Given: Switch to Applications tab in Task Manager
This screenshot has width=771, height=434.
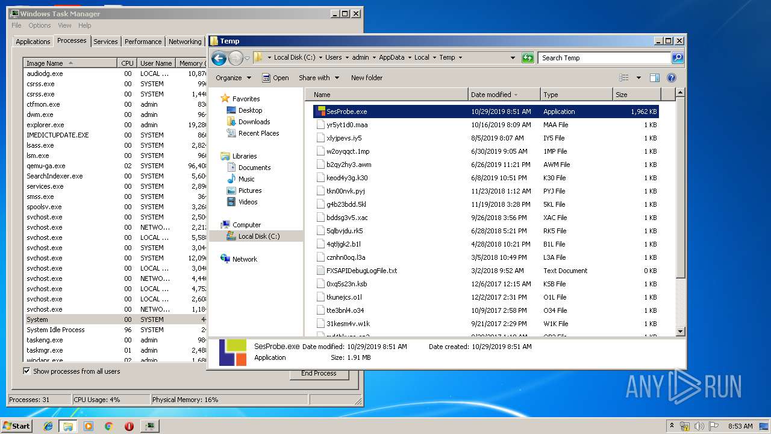Looking at the screenshot, I should coord(33,42).
